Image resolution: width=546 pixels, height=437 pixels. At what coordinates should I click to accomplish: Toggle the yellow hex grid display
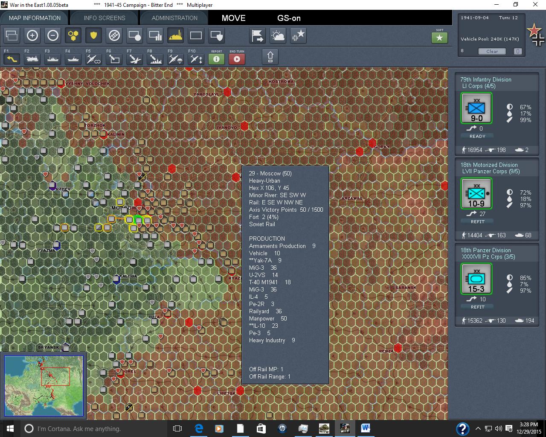[73, 35]
